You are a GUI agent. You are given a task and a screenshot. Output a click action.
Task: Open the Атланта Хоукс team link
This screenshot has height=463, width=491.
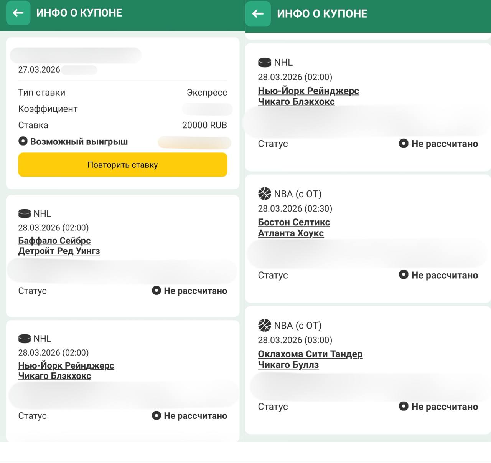[291, 233]
